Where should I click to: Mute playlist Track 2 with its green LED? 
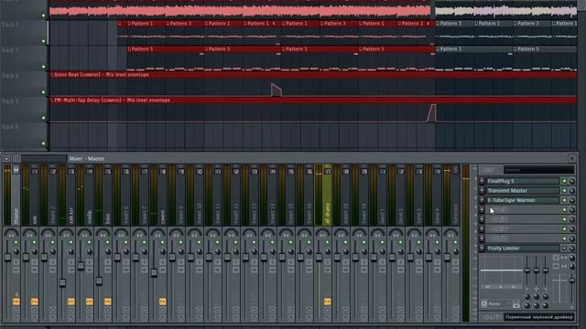click(x=43, y=41)
